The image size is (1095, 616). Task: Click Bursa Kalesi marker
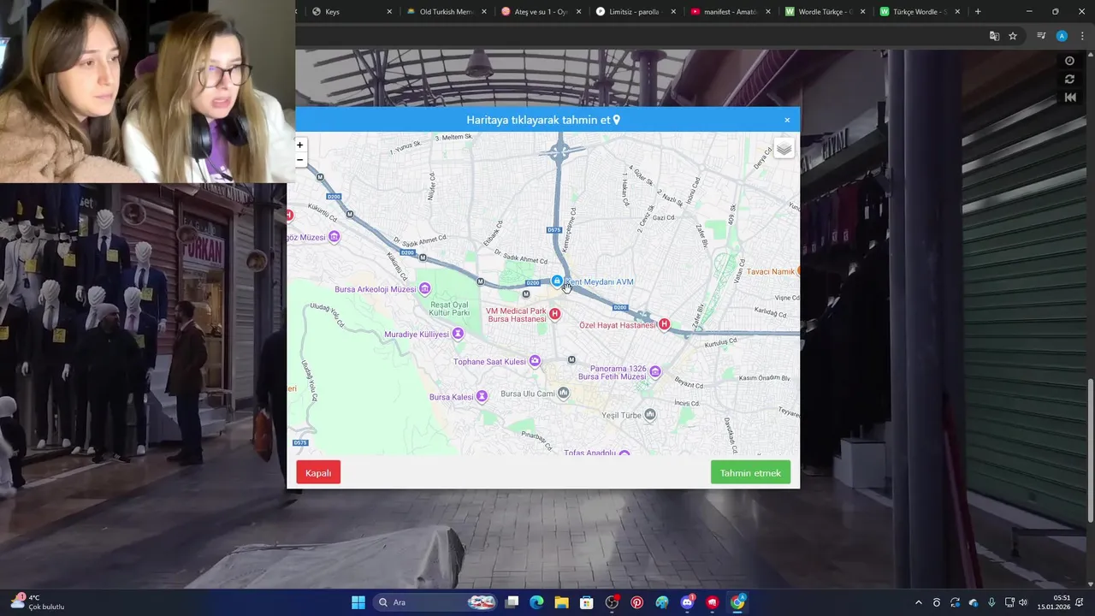point(482,396)
